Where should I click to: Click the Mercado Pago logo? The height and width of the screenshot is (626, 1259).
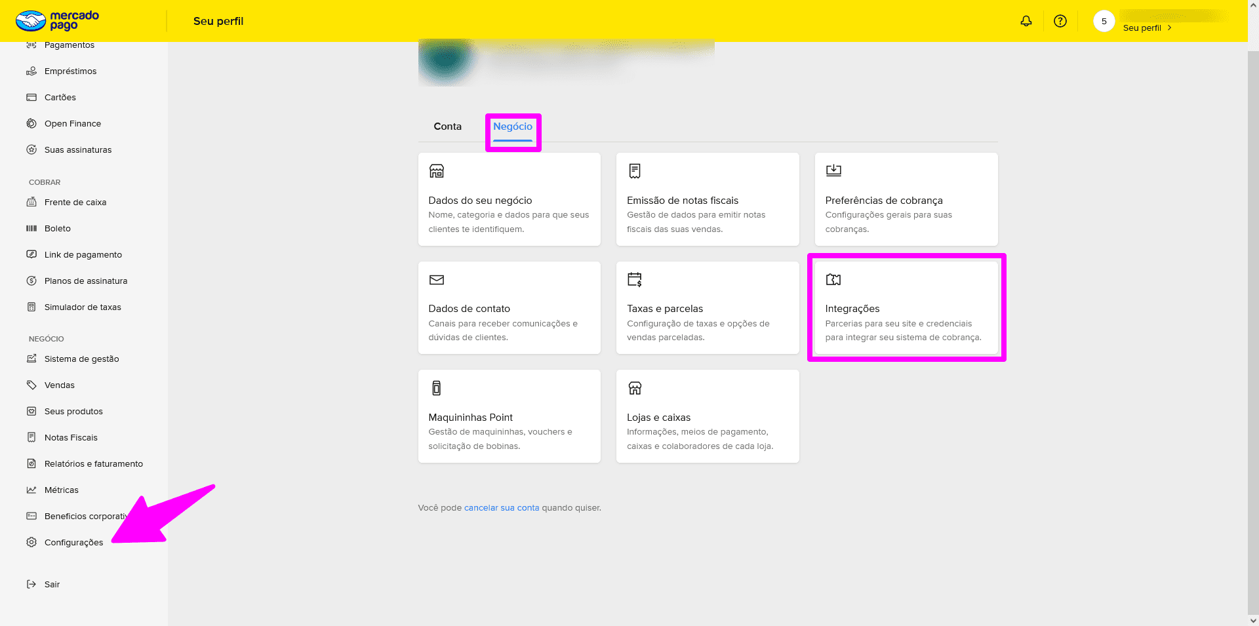pos(58,21)
